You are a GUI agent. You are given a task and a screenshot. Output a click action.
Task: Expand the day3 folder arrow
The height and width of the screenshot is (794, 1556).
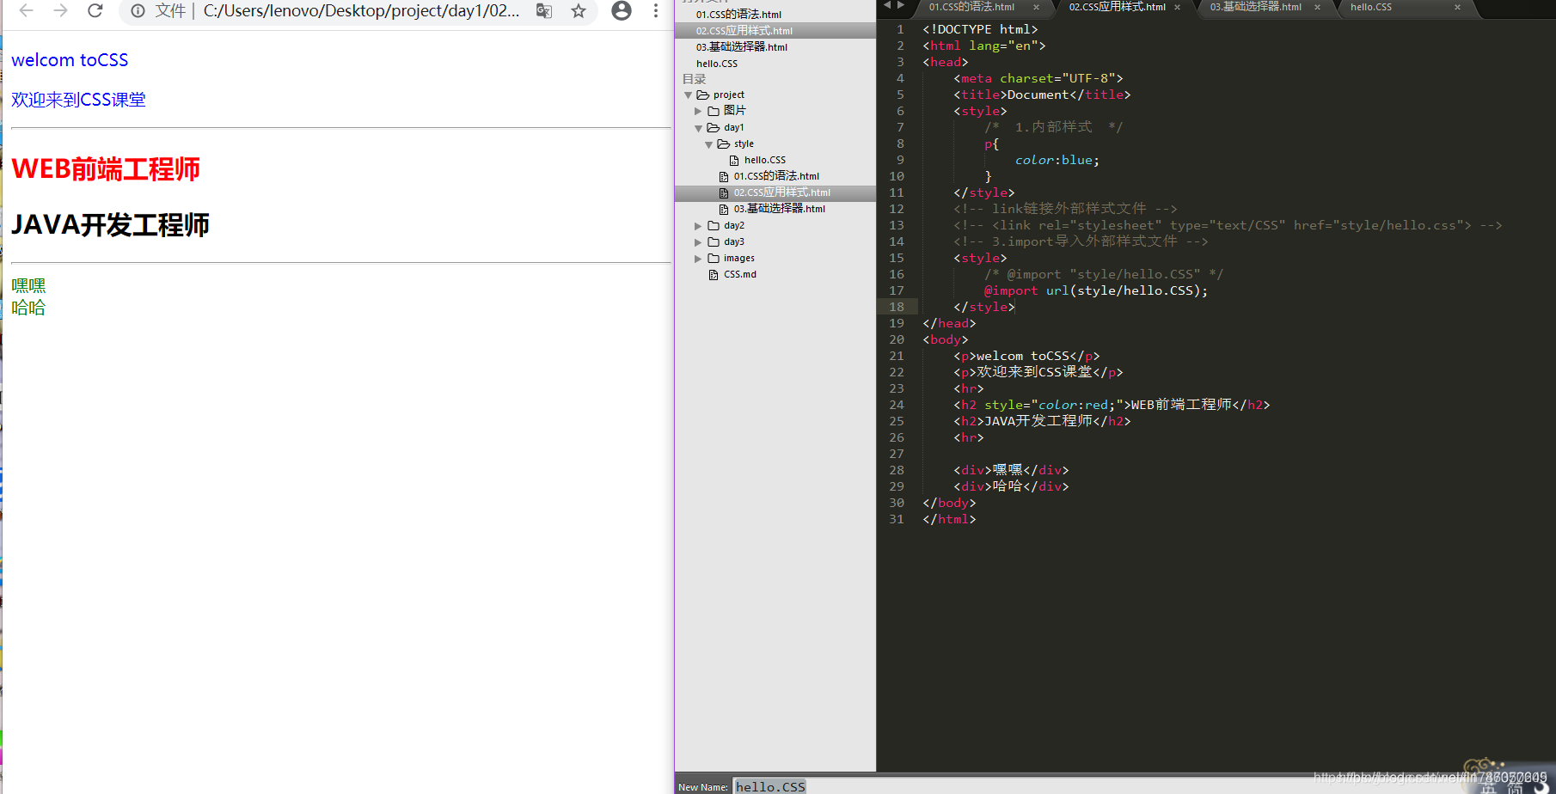pos(698,242)
